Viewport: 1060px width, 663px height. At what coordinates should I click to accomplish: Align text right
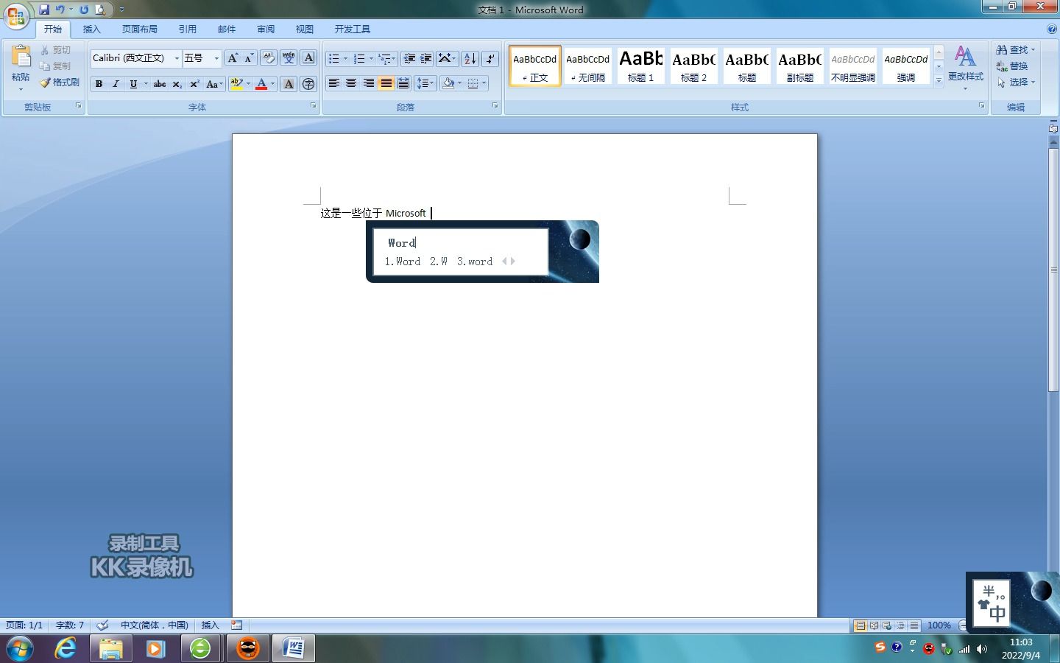point(368,83)
